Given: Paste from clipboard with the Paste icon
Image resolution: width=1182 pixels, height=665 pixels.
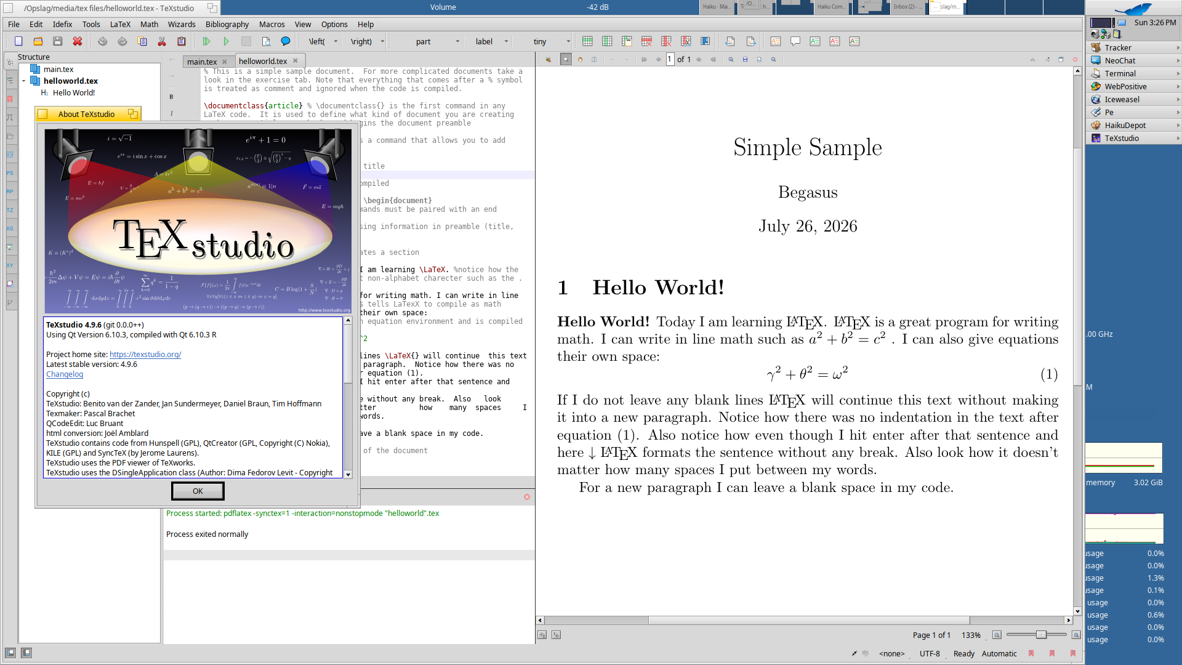Looking at the screenshot, I should pos(182,41).
